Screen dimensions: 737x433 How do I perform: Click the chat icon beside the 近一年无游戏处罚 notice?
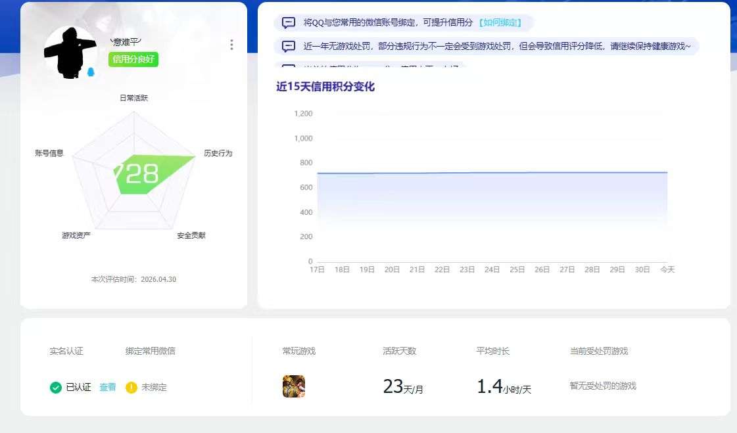coord(288,46)
